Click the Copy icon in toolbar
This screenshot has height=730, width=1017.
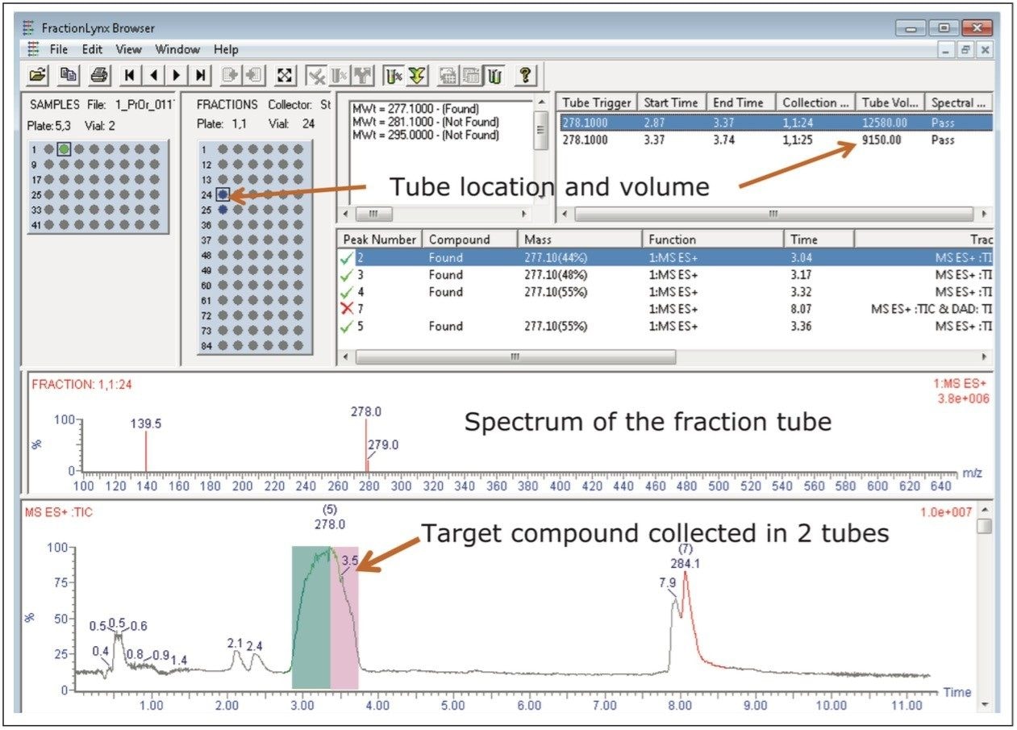(69, 75)
